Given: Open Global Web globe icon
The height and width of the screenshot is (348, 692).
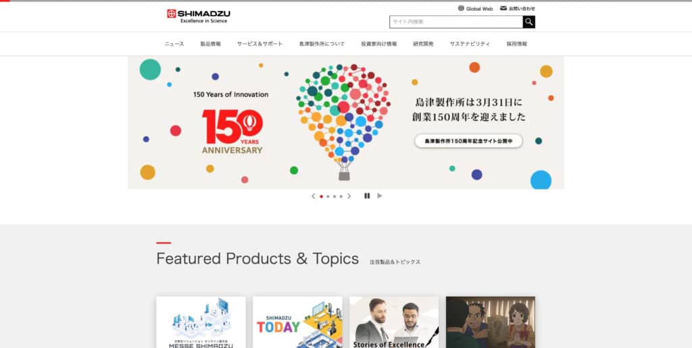Looking at the screenshot, I should coord(461,8).
